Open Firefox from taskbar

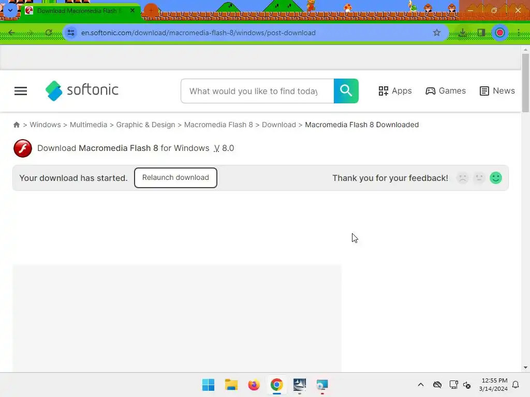pos(254,385)
